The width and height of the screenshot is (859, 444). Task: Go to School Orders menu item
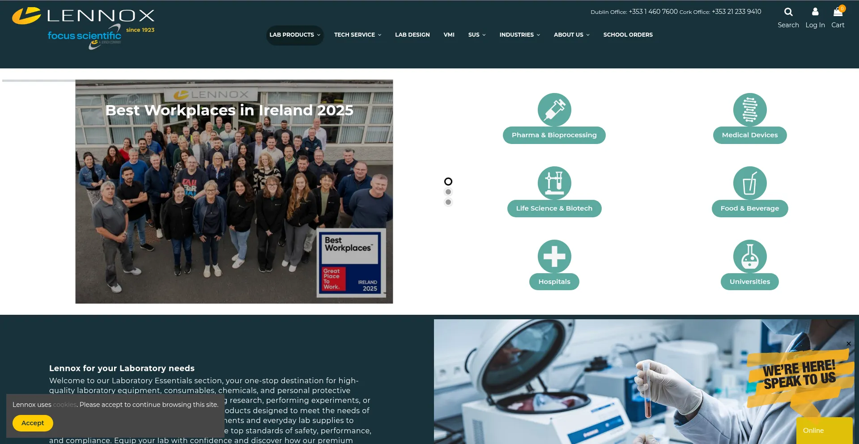click(628, 35)
